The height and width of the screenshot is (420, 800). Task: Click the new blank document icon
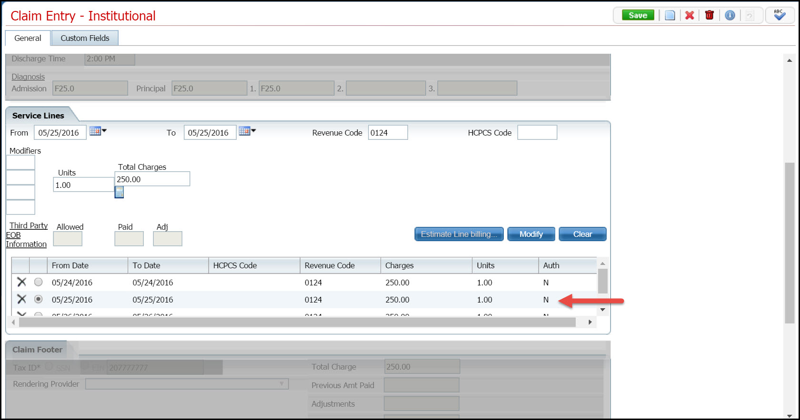[x=670, y=15]
